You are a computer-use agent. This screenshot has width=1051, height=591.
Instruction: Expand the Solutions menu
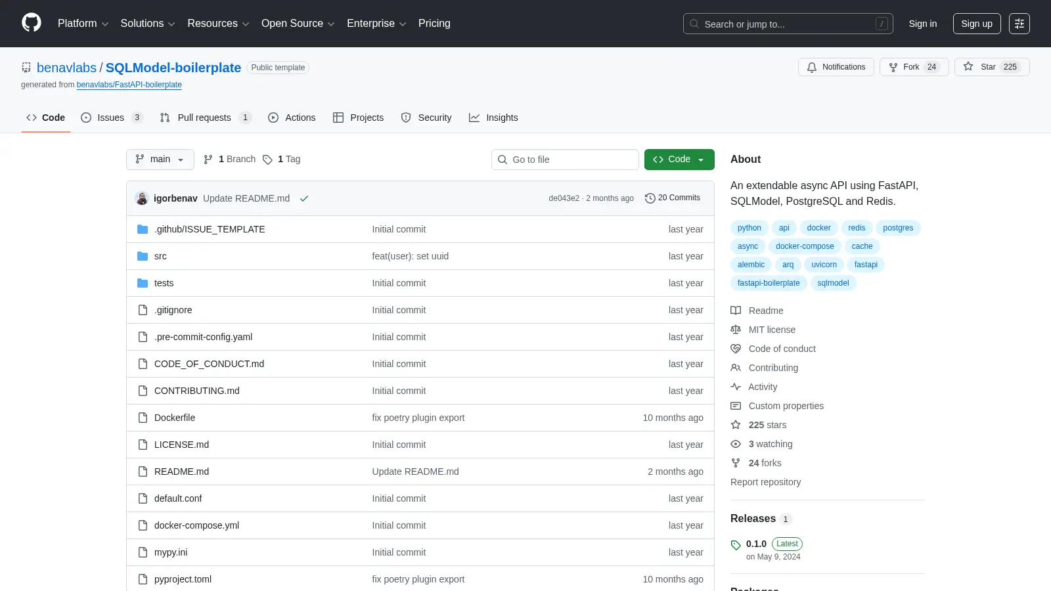[148, 24]
